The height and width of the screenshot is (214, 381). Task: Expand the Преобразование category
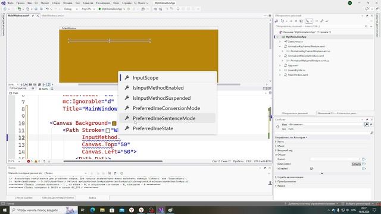(276, 181)
